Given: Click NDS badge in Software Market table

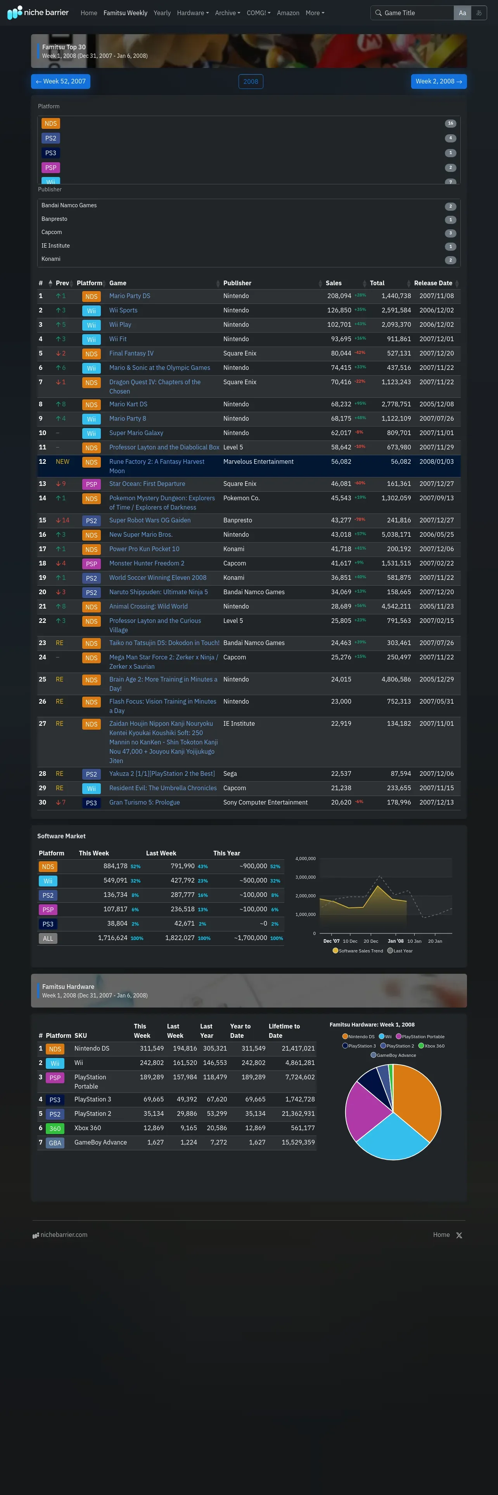Looking at the screenshot, I should click(x=48, y=867).
